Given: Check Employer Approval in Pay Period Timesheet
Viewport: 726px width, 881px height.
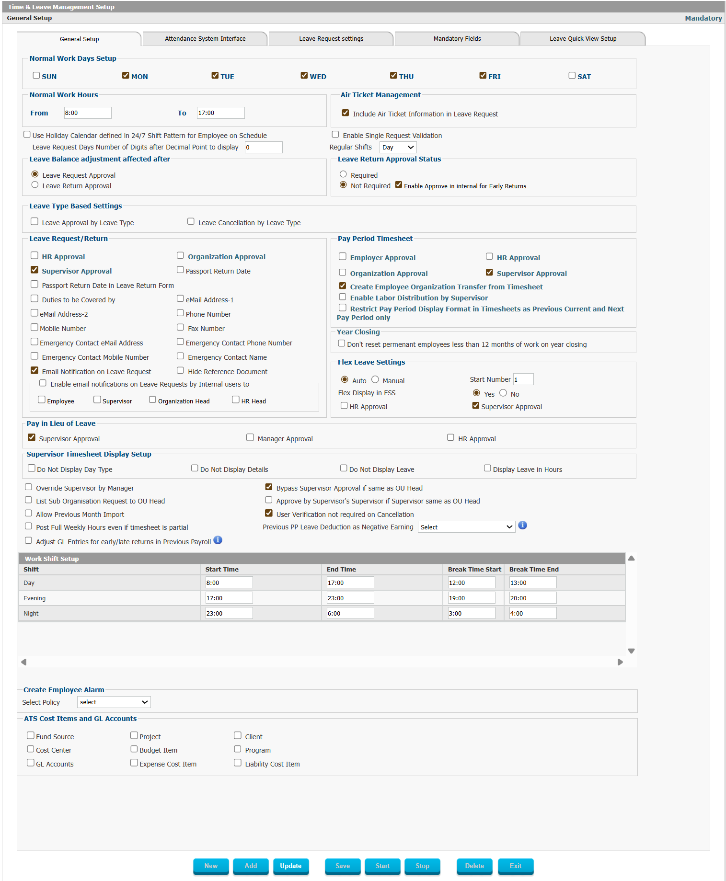Looking at the screenshot, I should coord(343,256).
